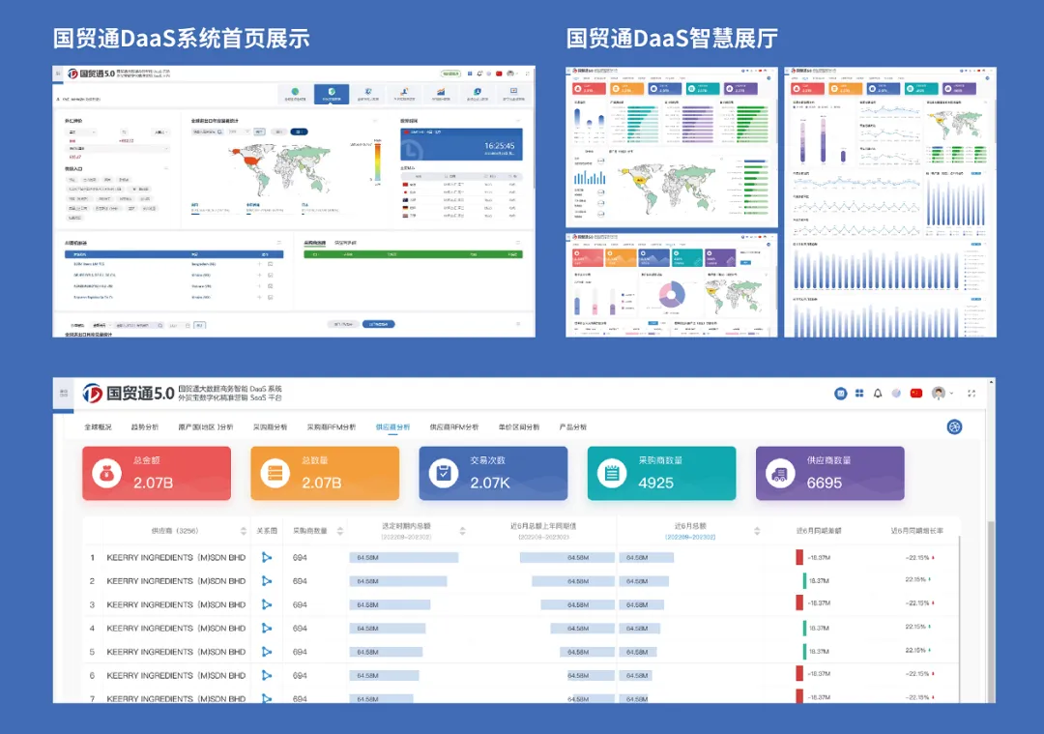Open the 采购商分析 tab
Screen dimensions: 1044x734
tap(270, 426)
